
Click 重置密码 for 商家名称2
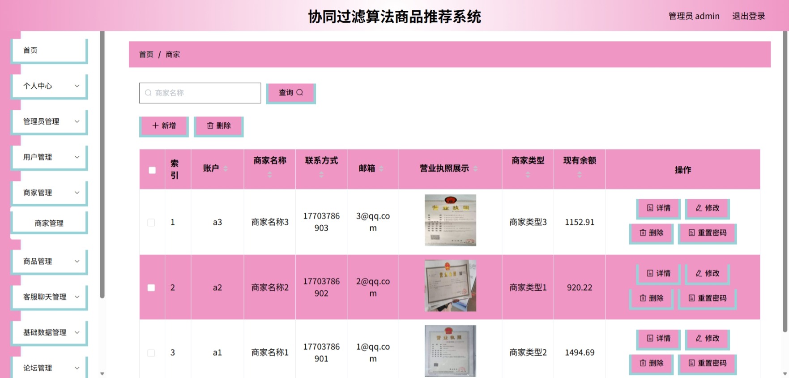coord(707,299)
